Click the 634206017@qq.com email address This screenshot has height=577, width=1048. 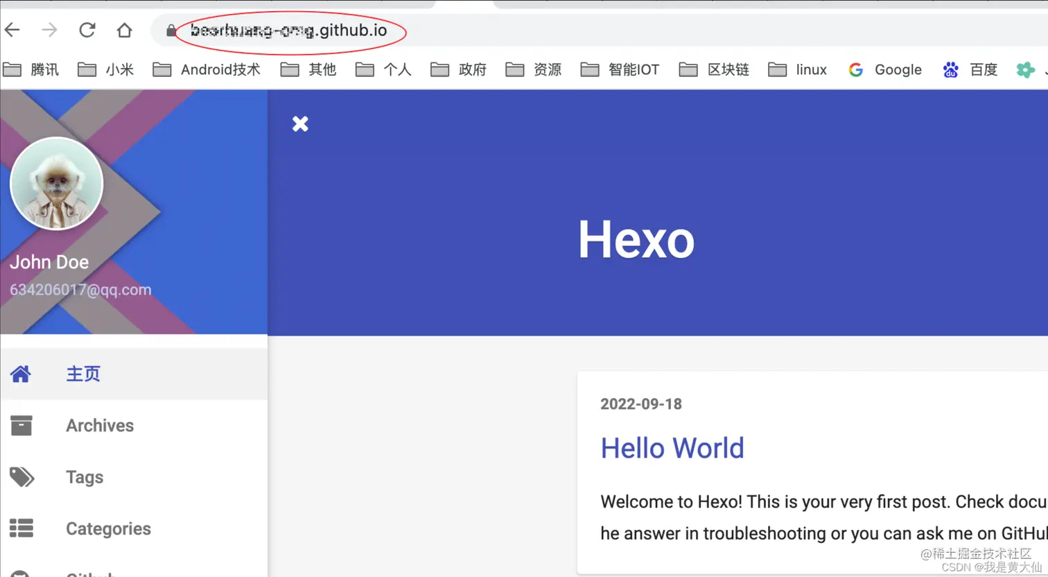point(80,290)
